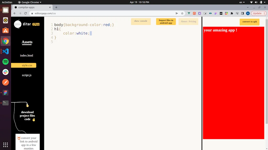The image size is (268, 150).
Task: Open the terminal from the dock
Action: [x=5, y=103]
